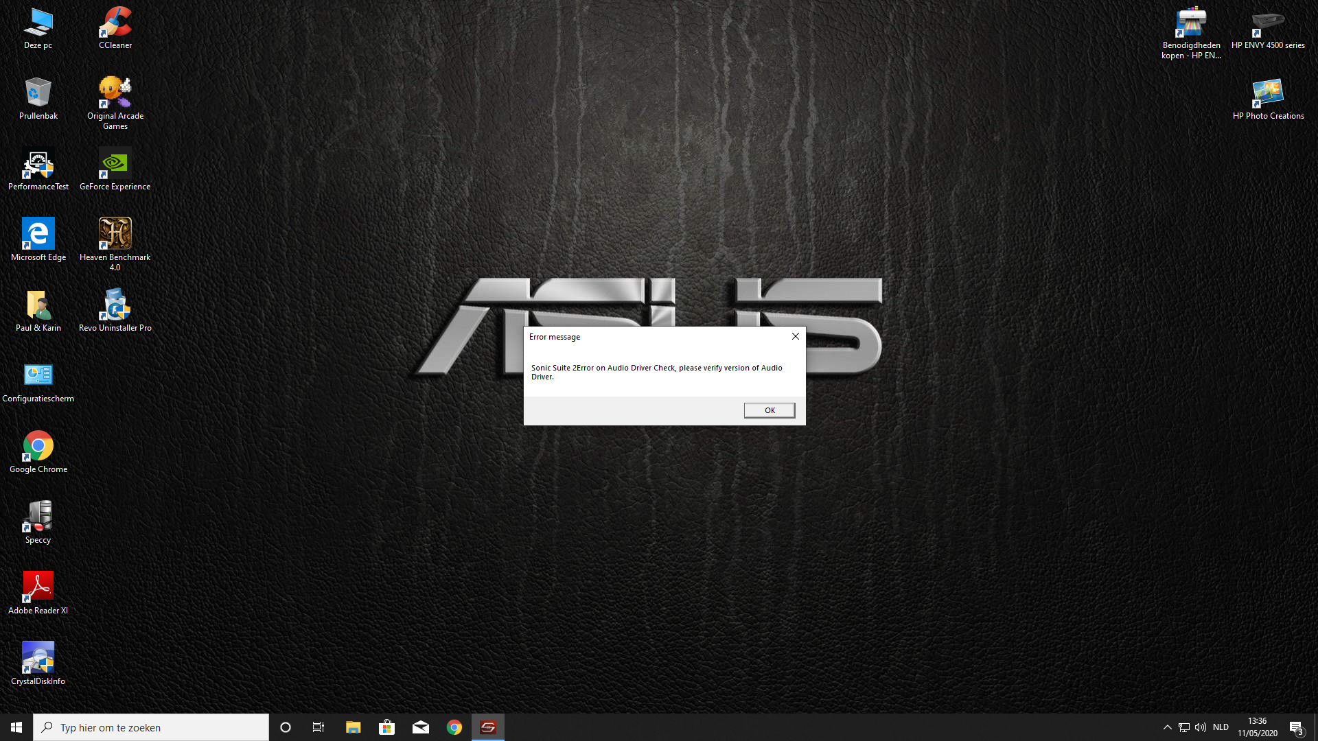The height and width of the screenshot is (741, 1318).
Task: Select the Heaven Benchmark 4.0 icon
Action: pos(115,244)
